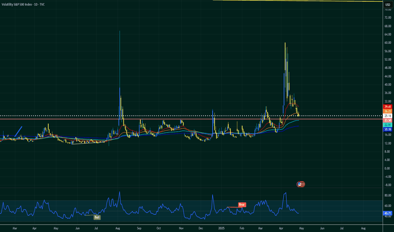The width and height of the screenshot is (394, 232).
Task: Select the blue arrow drawing near March
Action: (x=18, y=132)
